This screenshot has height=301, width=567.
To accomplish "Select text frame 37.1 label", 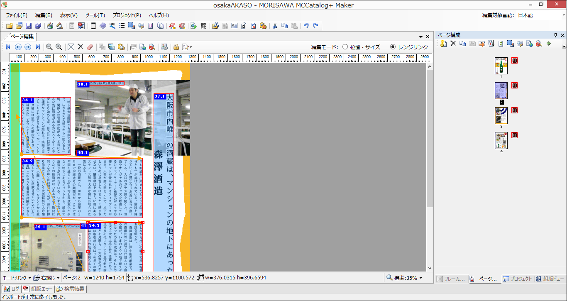I will (160, 96).
